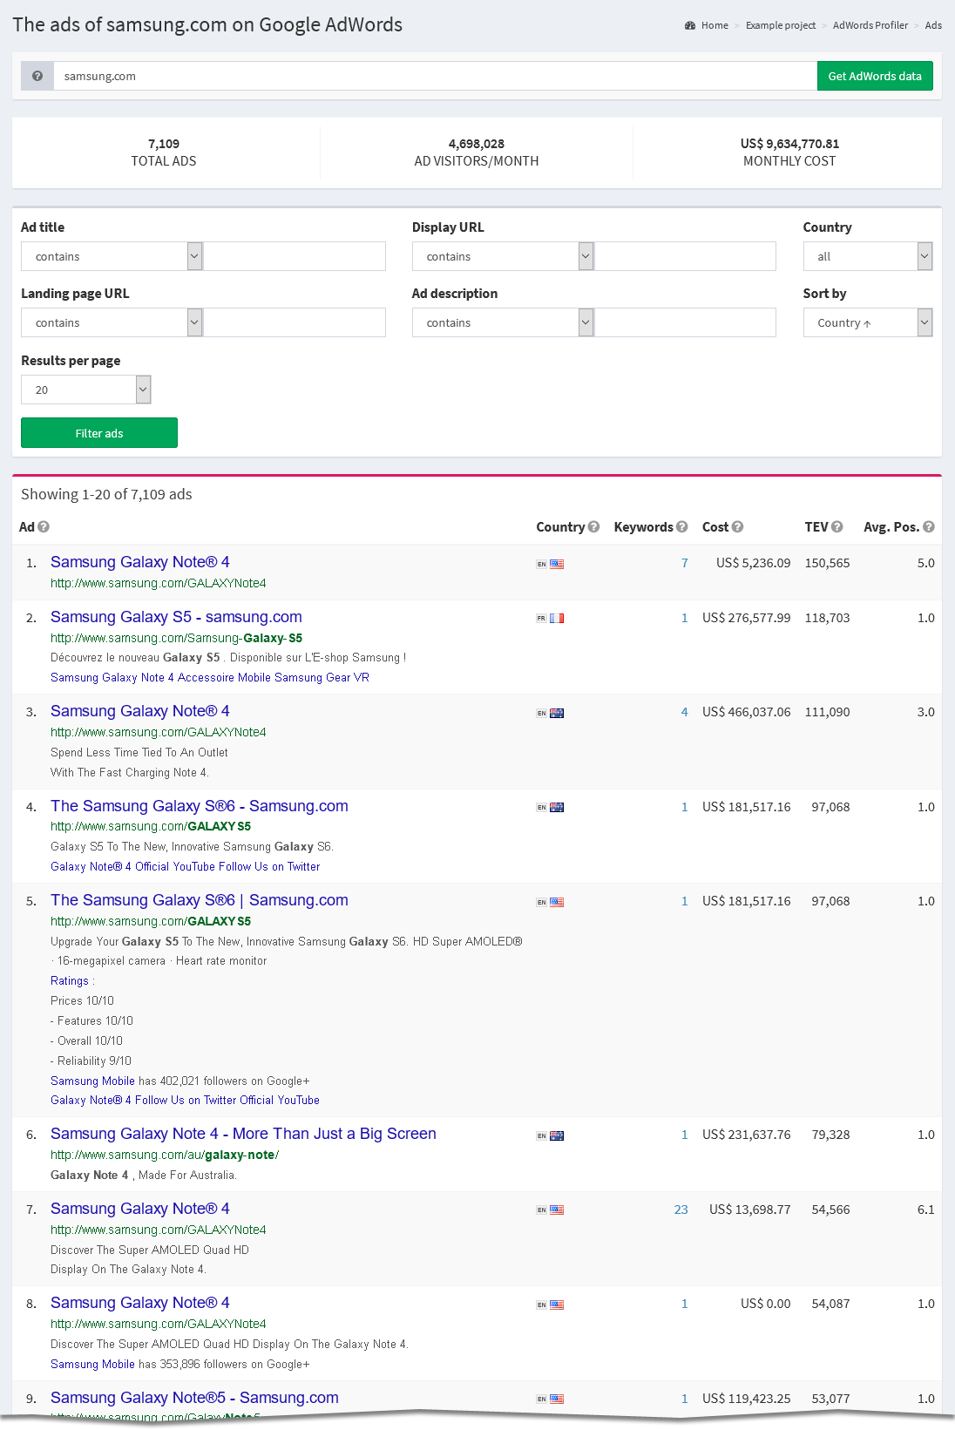Click the Get AdWords data button

875,76
